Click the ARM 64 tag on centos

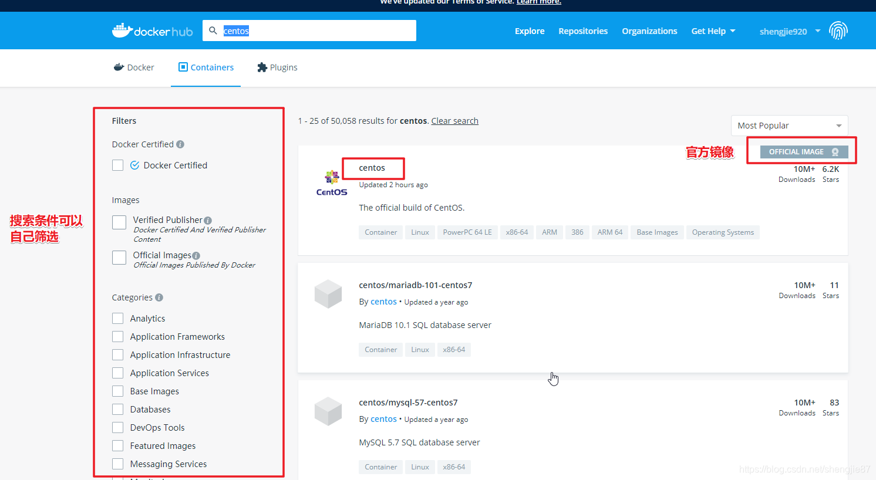[610, 232]
